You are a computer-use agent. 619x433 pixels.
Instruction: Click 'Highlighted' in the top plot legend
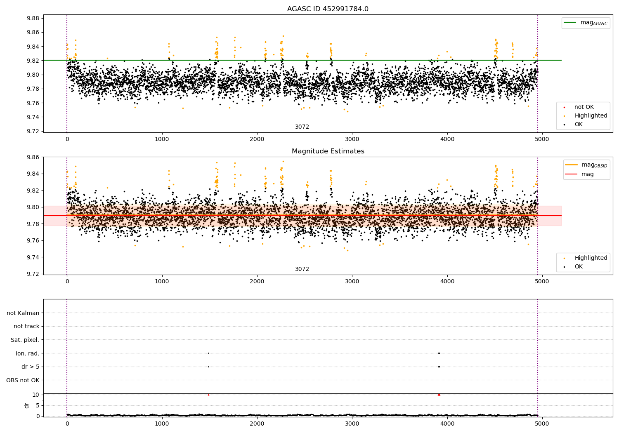click(591, 116)
